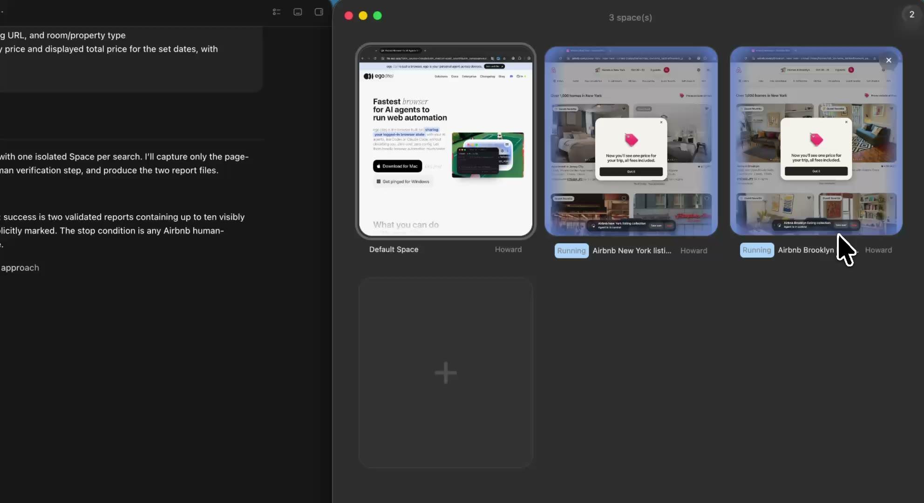
Task: Click the word 'approach' in the chat window
Action: coord(20,268)
